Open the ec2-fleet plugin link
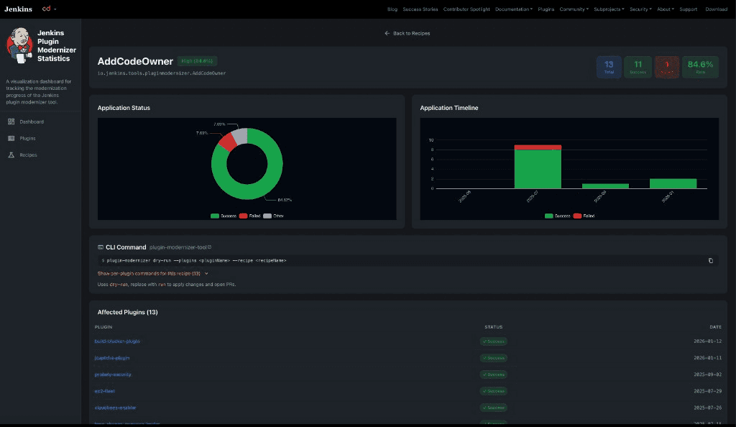 104,391
